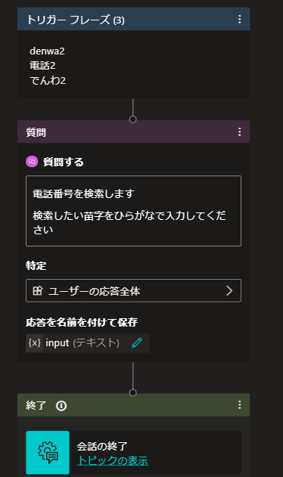Click the pencil icon to edit the input variable

point(137,343)
